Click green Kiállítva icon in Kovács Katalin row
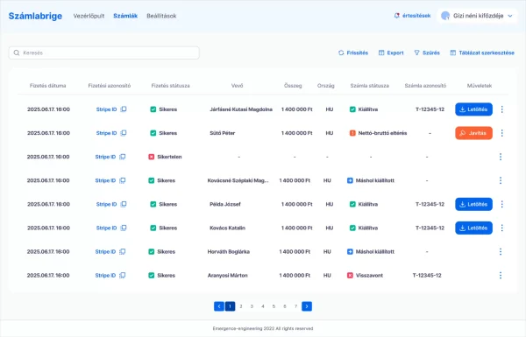 pyautogui.click(x=352, y=228)
